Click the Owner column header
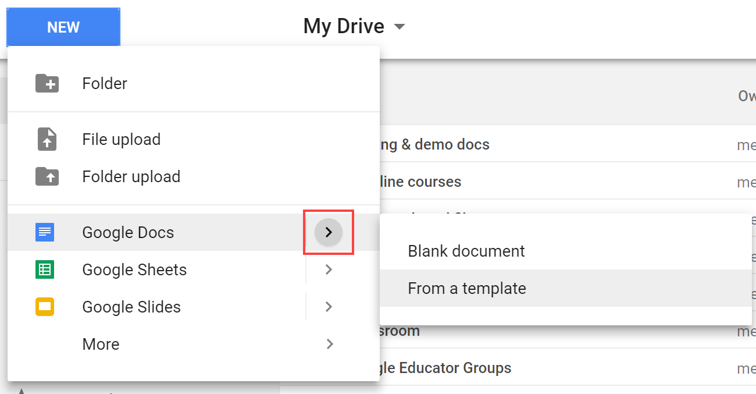This screenshot has height=394, width=756. 747,96
